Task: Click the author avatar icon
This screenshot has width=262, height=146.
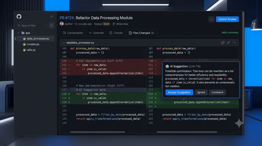Action: (62, 24)
